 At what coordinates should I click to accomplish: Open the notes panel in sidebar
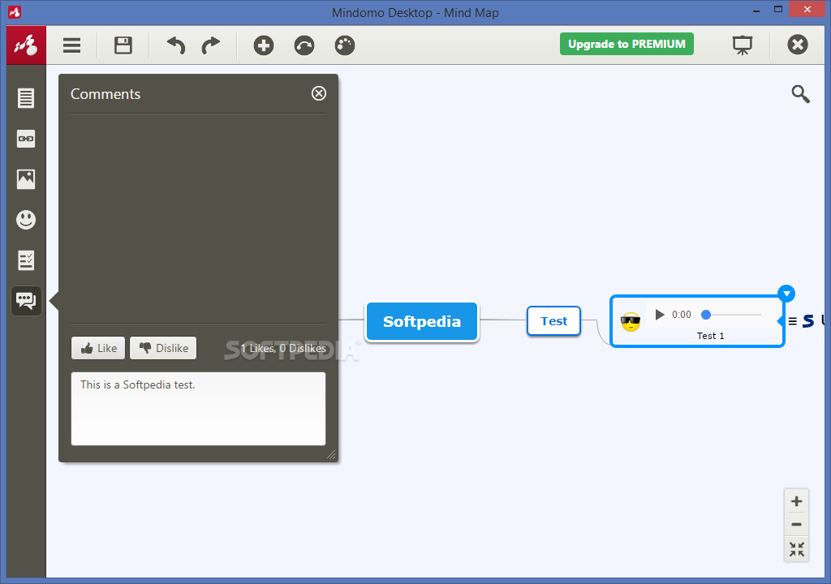tap(26, 98)
